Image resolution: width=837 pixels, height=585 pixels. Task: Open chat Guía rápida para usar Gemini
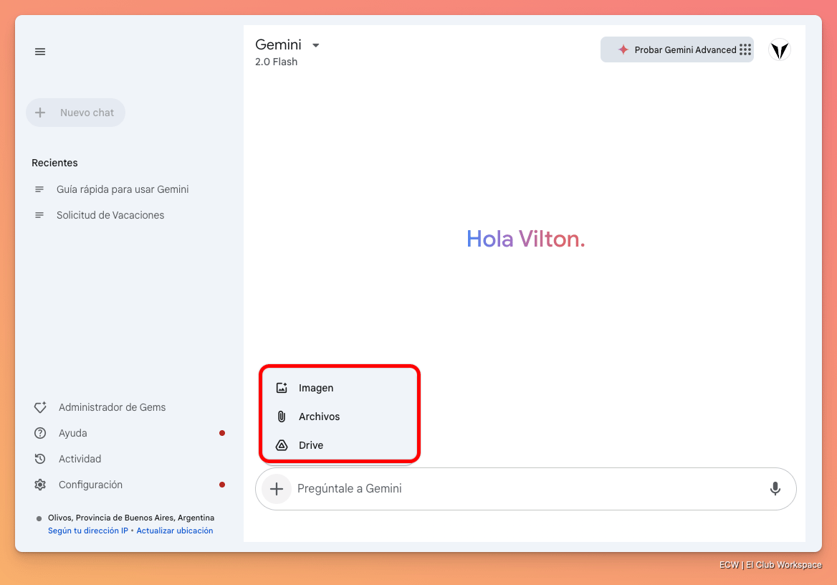click(123, 189)
